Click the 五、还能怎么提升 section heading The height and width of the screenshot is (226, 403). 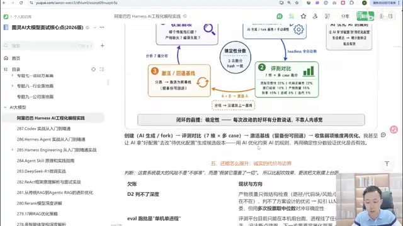point(251,163)
